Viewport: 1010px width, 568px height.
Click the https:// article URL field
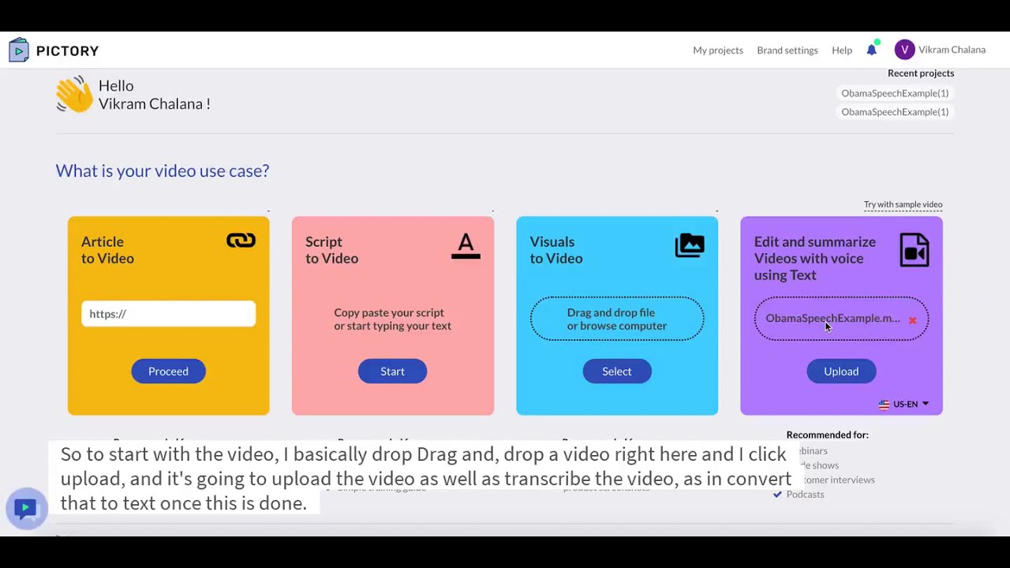168,314
